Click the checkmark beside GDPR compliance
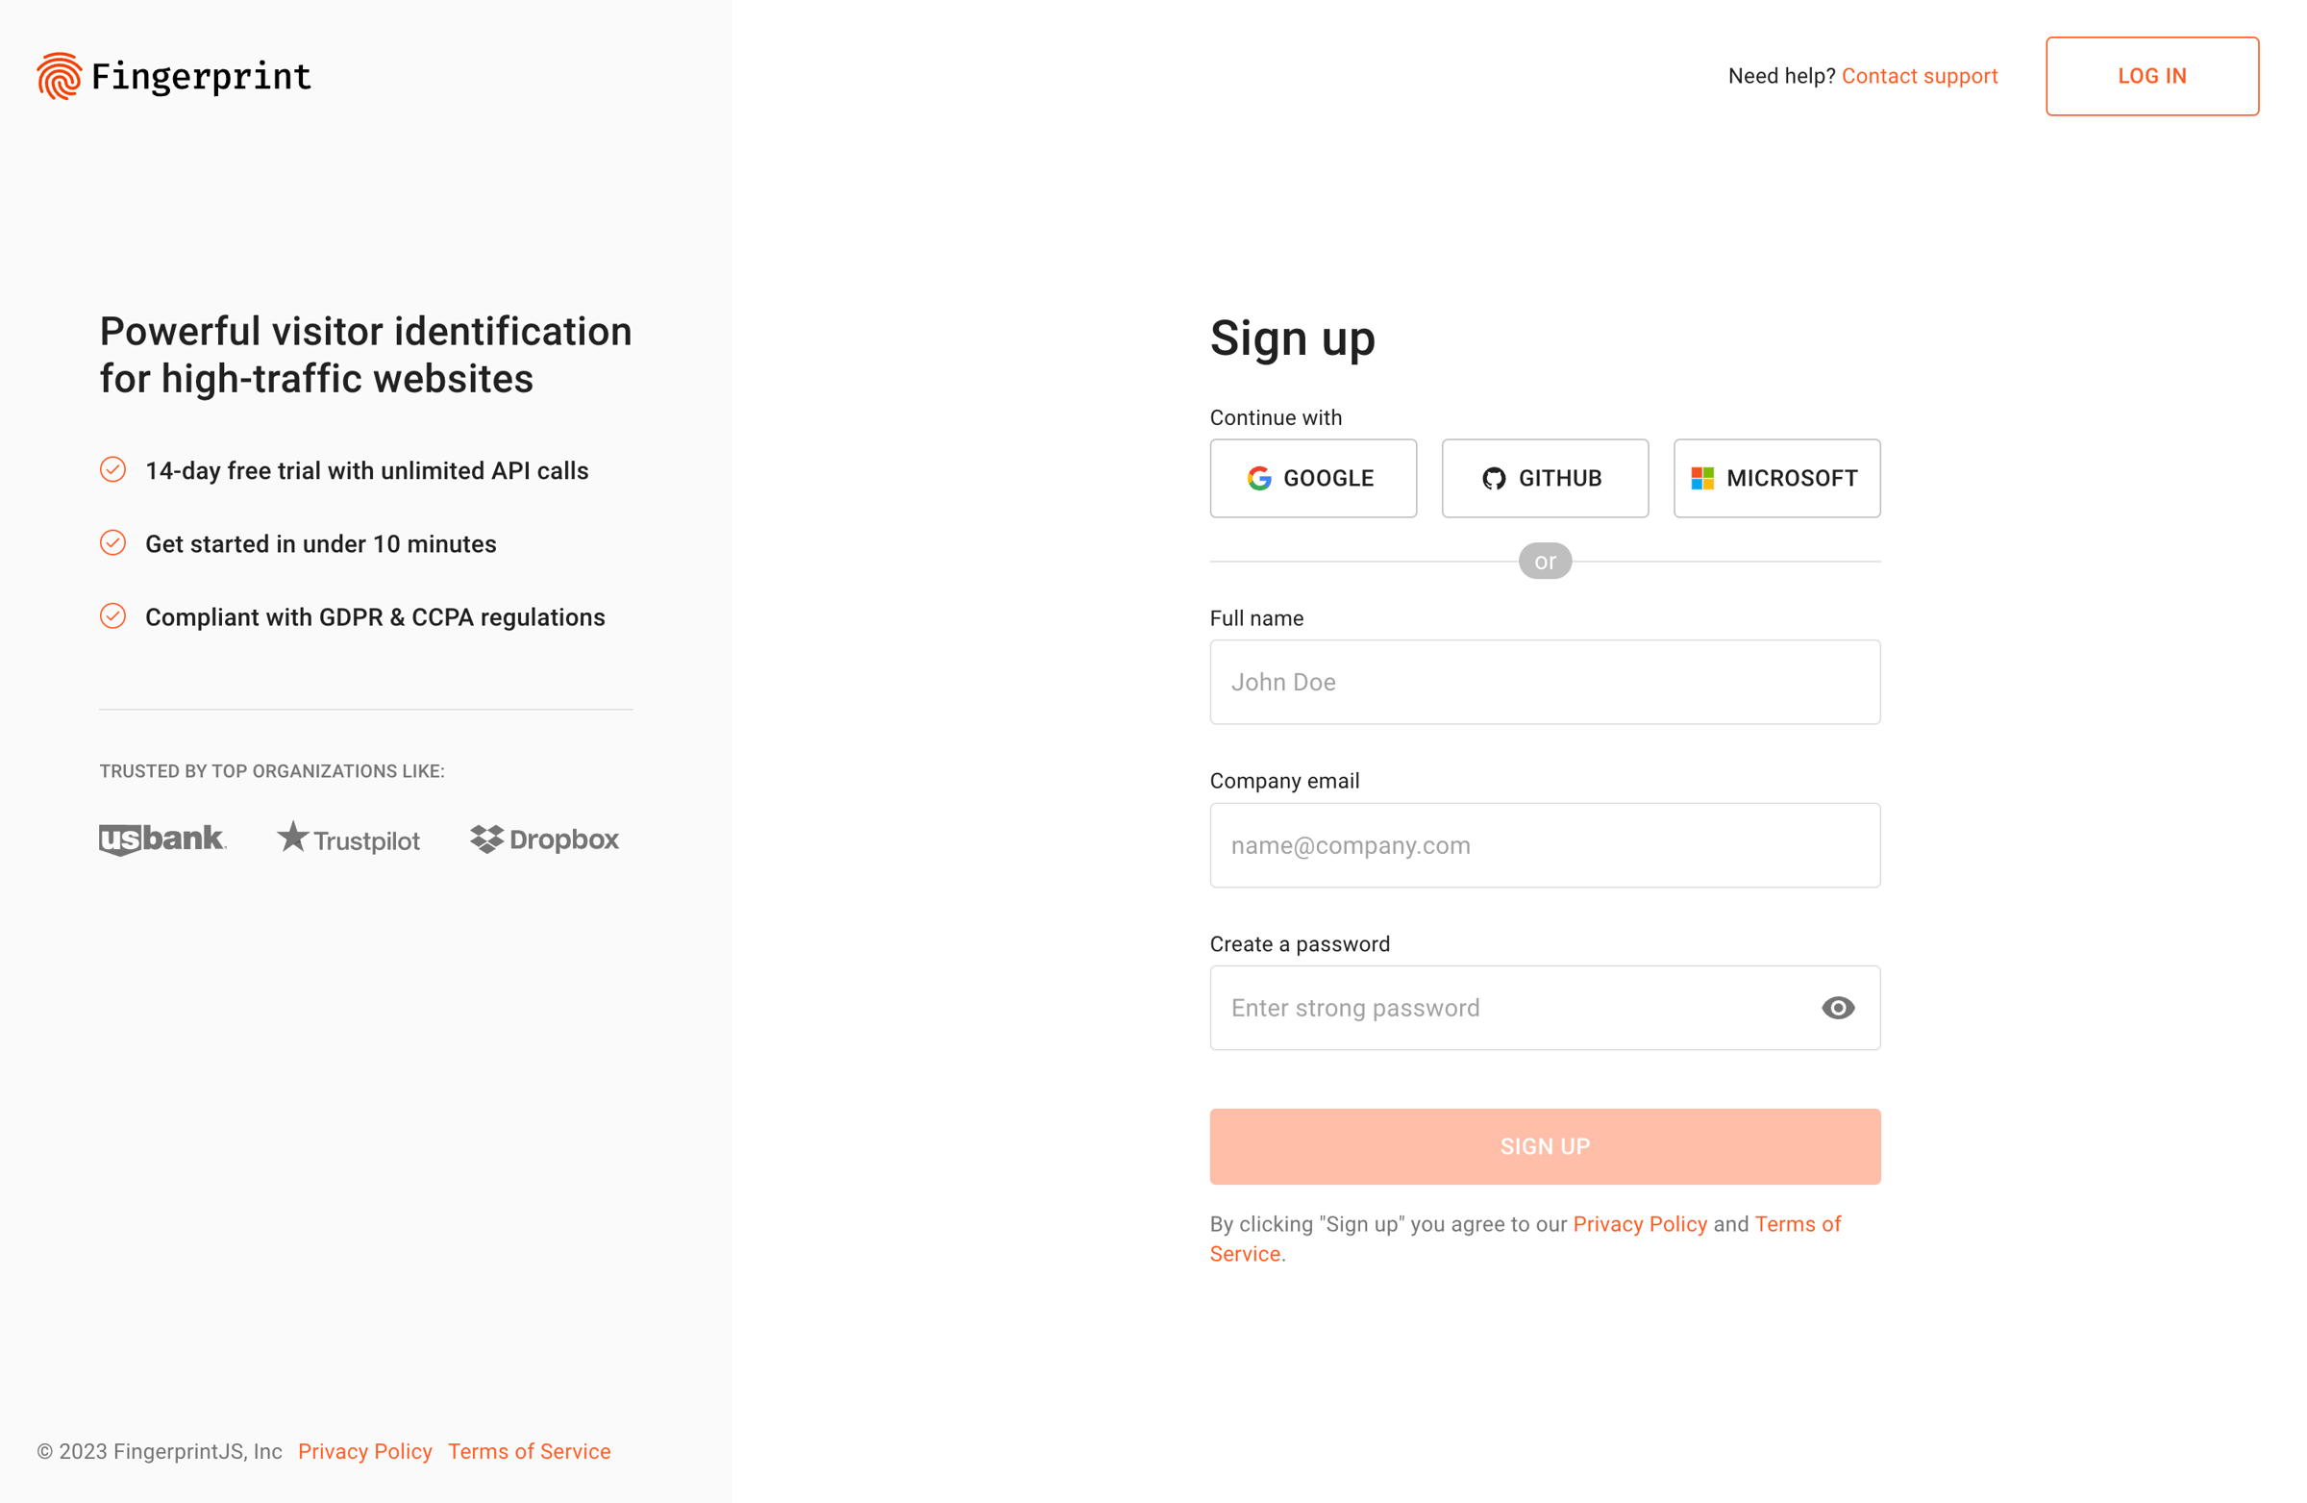 [113, 615]
